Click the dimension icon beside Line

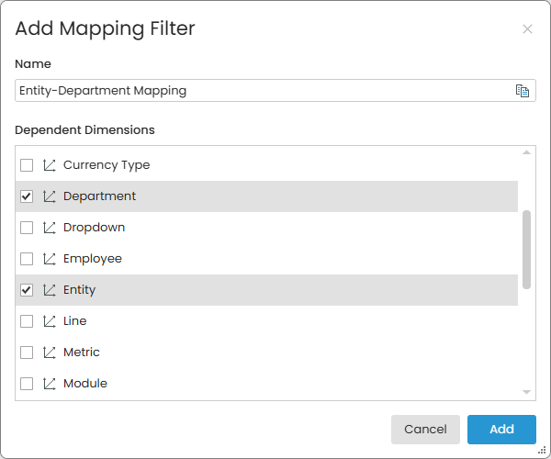(50, 321)
